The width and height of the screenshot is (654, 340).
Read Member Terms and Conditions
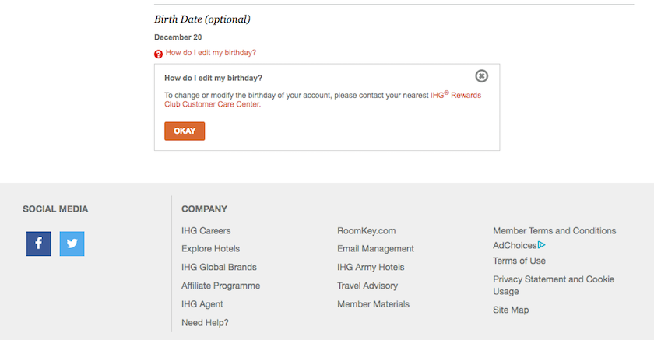[554, 231]
